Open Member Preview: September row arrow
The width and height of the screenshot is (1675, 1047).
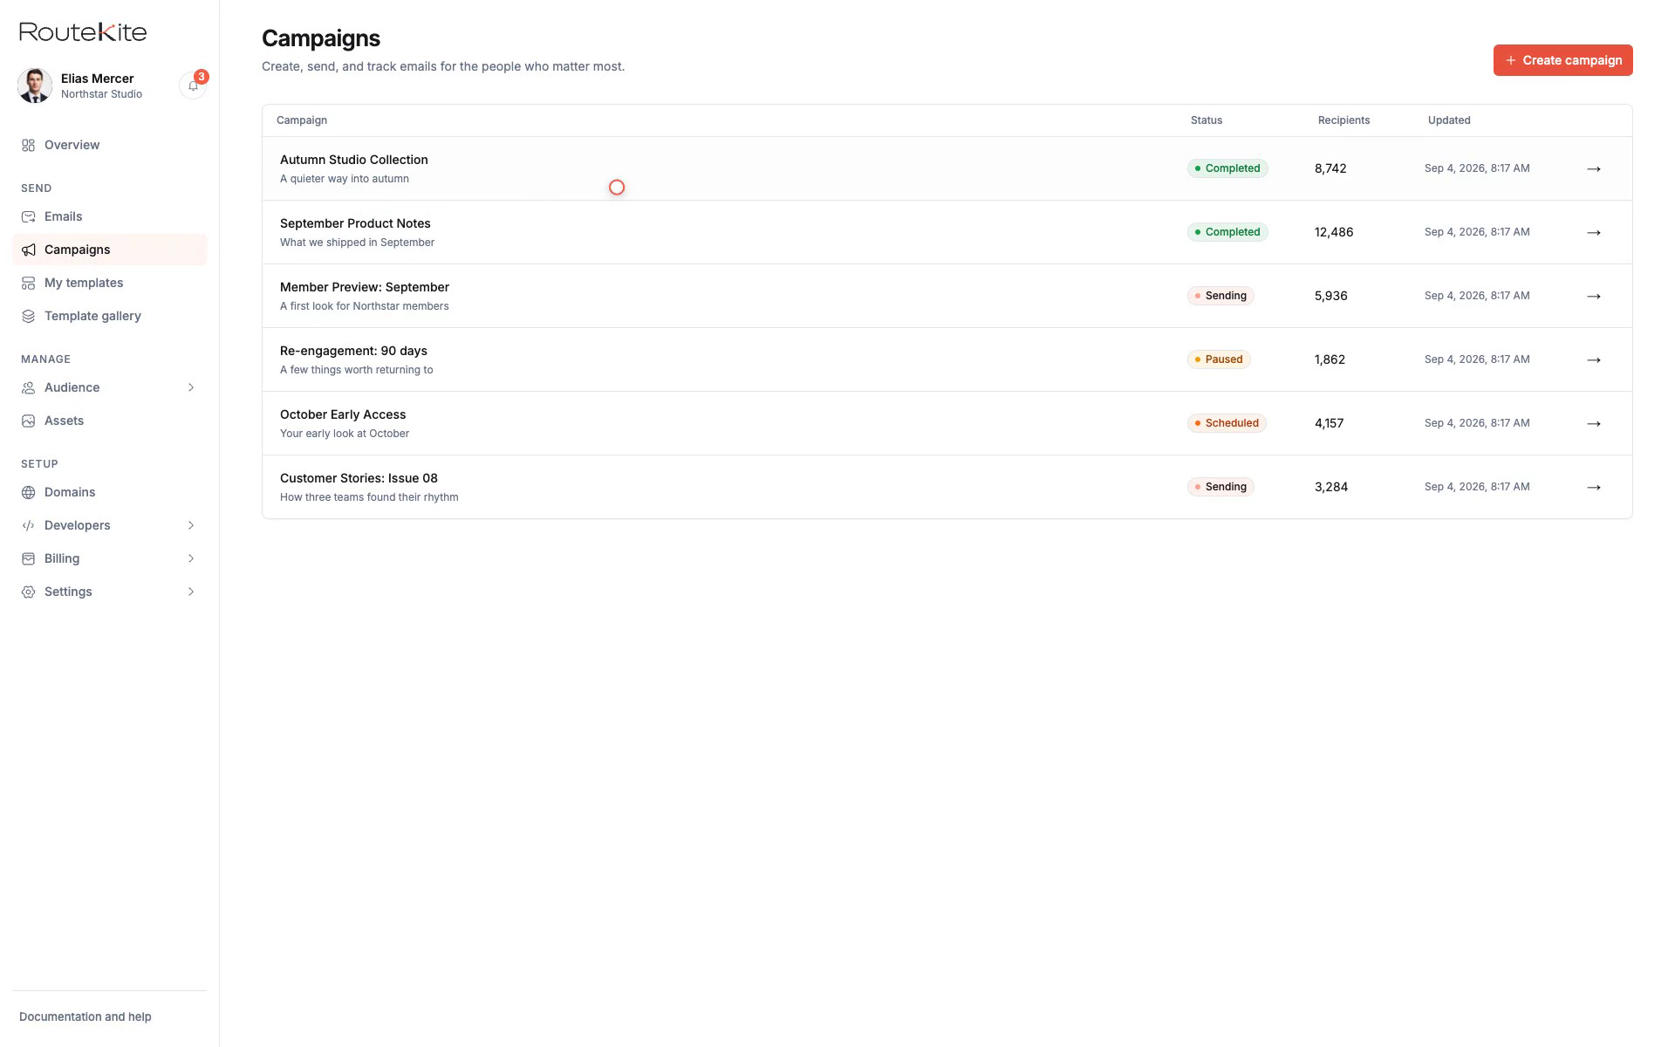pos(1594,296)
